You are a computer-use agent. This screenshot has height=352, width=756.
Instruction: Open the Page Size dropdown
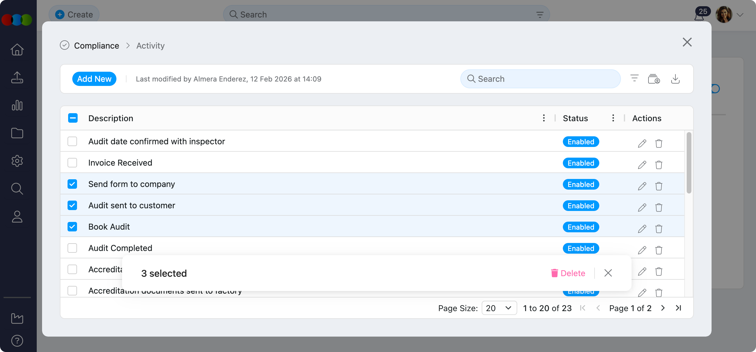coord(499,308)
